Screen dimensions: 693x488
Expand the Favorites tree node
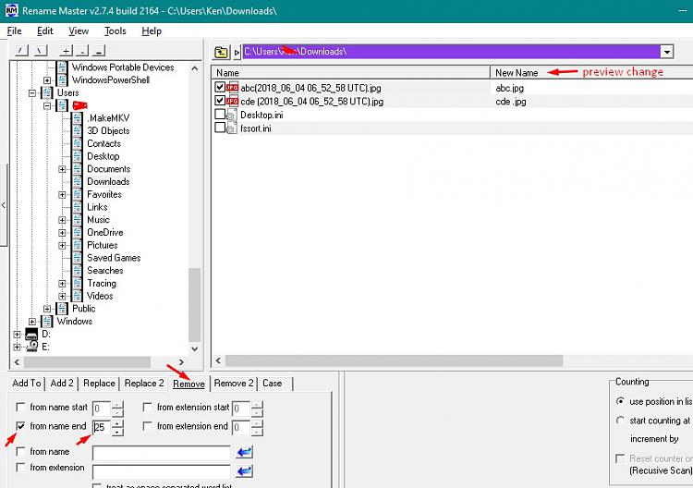click(x=62, y=194)
